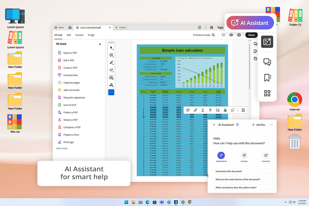Viewport: 309px width, 206px height.
Task: Select Organize pages tool
Action: point(69,83)
